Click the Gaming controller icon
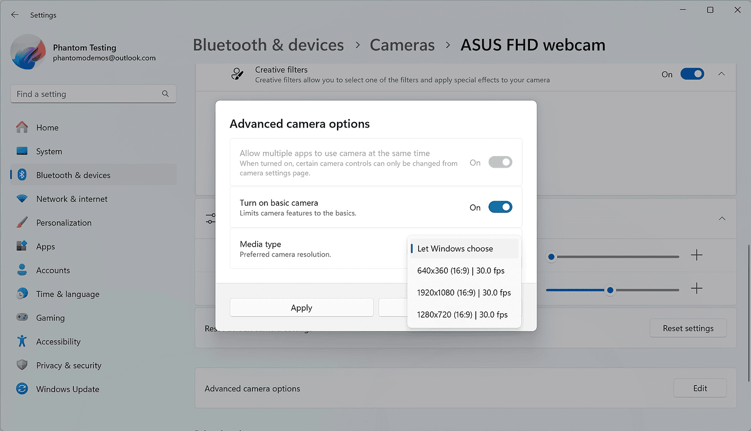 click(x=22, y=317)
